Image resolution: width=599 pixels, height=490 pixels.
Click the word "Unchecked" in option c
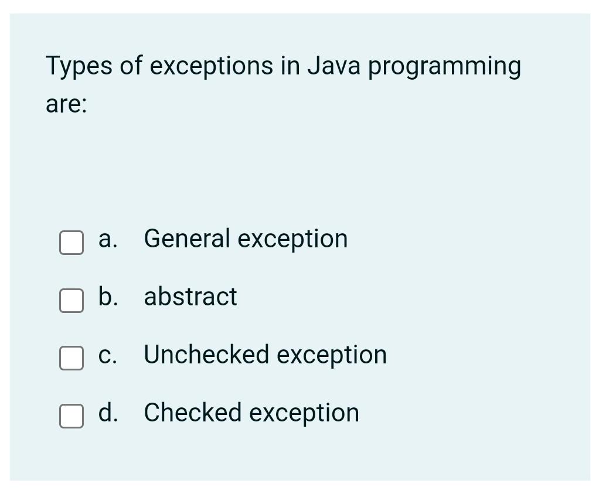coord(206,355)
